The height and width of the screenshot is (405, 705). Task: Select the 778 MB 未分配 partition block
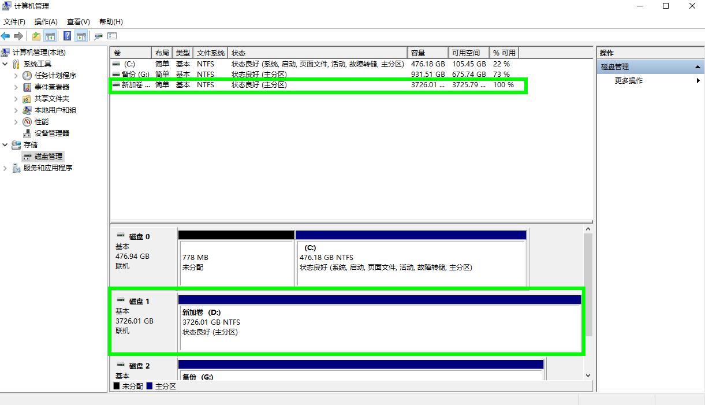(x=237, y=258)
